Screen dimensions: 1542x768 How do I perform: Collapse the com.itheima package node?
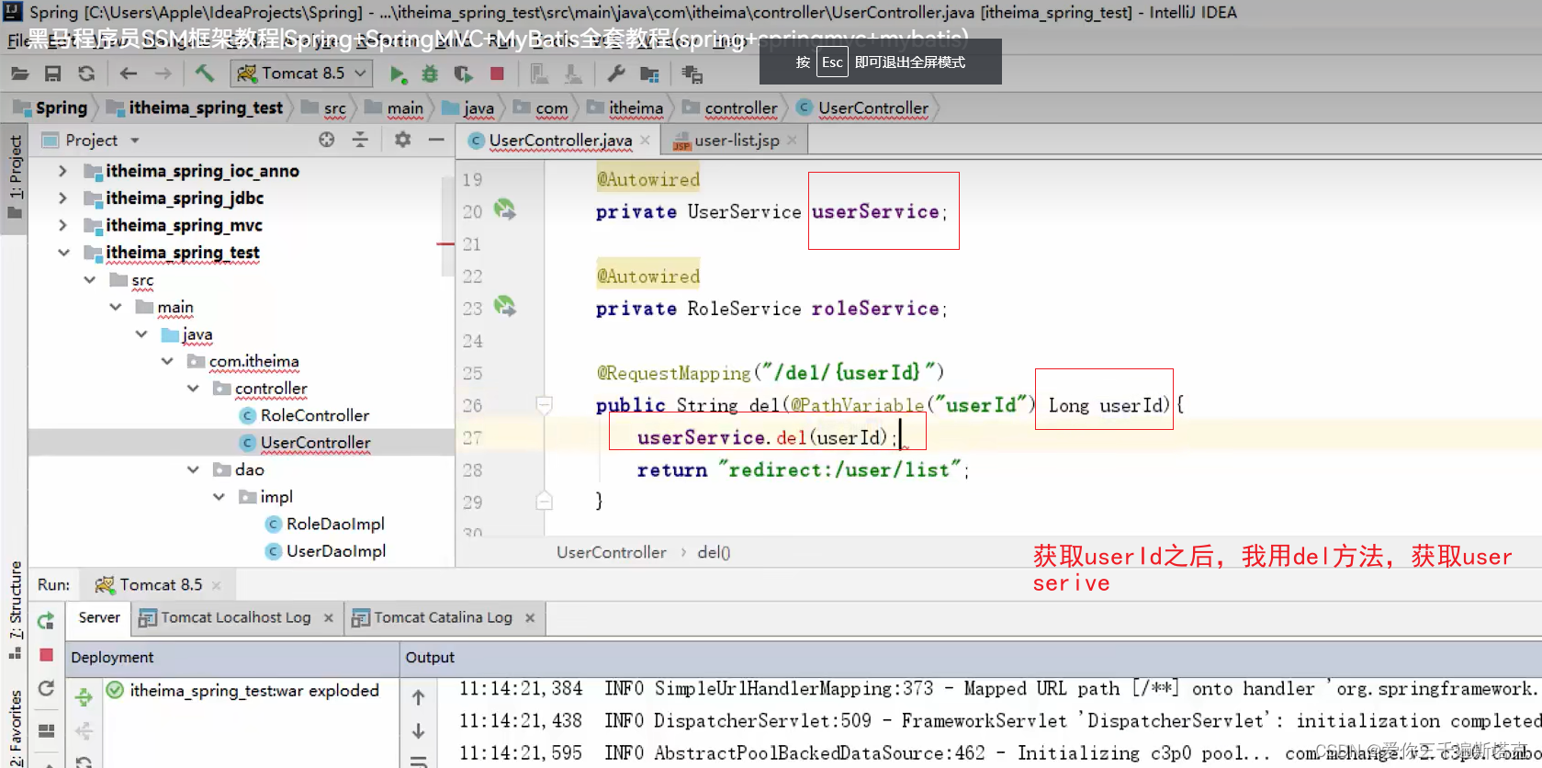[x=167, y=361]
